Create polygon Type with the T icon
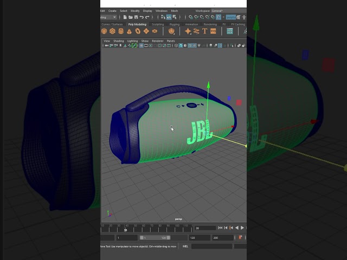This screenshot has height=260, width=347. 204,31
